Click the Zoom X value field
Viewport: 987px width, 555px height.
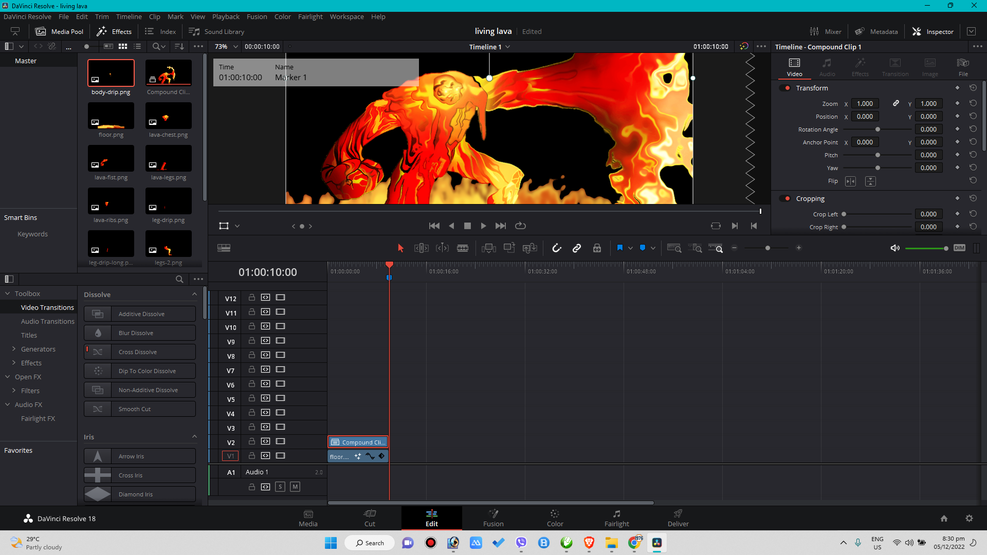[x=865, y=104]
